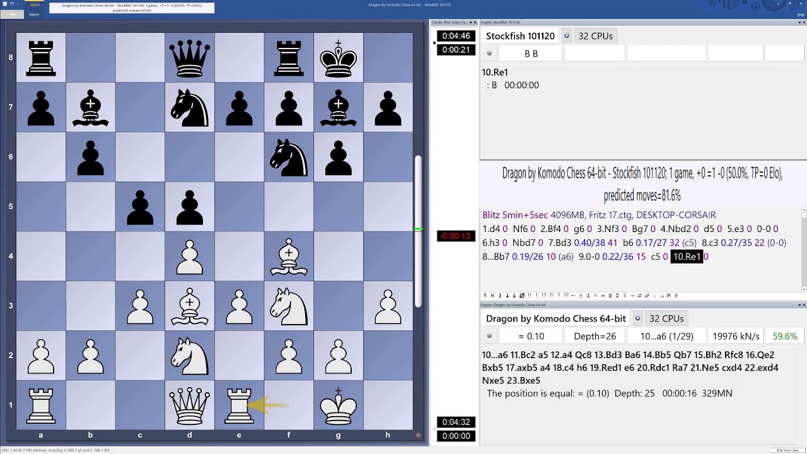Switch to the Match ribbon tab
This screenshot has width=807, height=454.
tap(34, 14)
